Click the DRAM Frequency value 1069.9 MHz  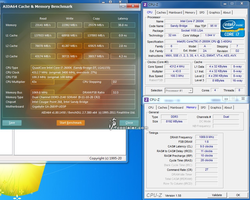coord(207,137)
